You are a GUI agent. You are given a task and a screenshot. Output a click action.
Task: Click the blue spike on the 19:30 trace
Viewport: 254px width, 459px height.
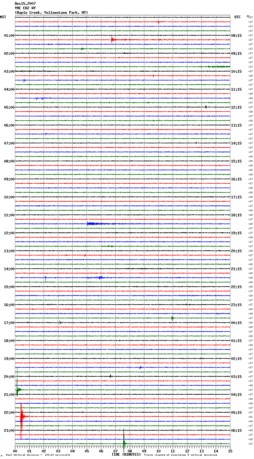pyautogui.click(x=140, y=367)
